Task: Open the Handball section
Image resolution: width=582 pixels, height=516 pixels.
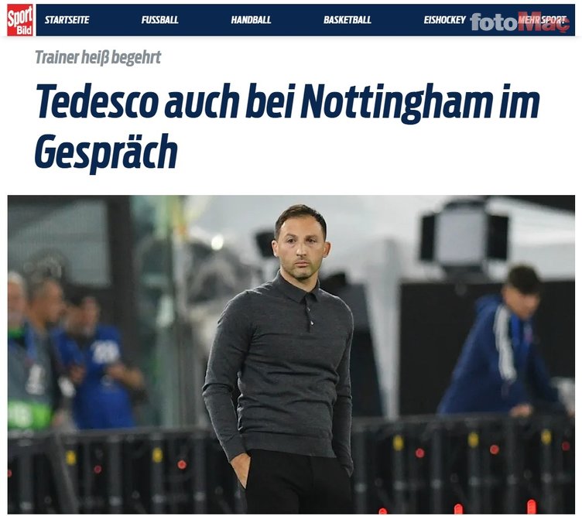Action: pyautogui.click(x=251, y=20)
